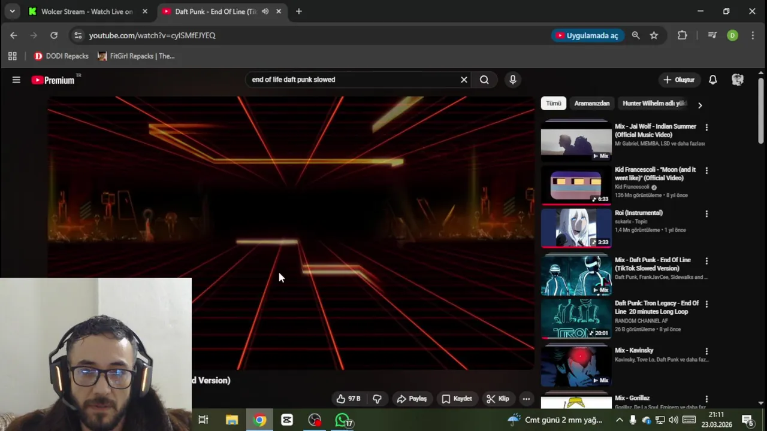Screen dimensions: 767x431
Task: Save video with Kaydet button
Action: (457, 399)
